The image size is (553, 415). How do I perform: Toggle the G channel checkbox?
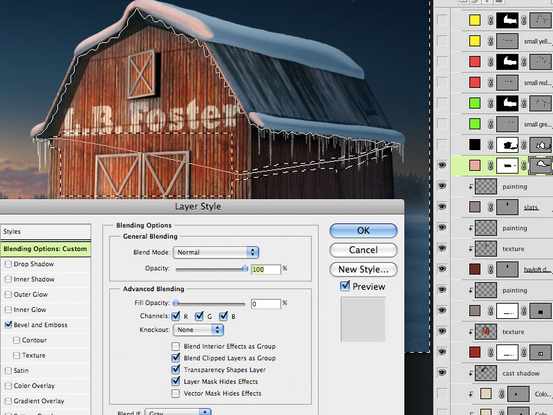click(x=199, y=316)
